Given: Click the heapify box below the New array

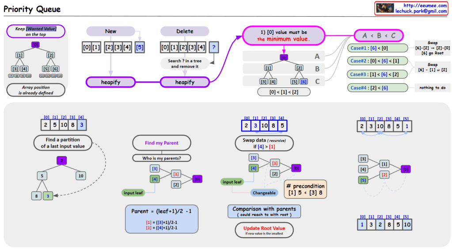Looking at the screenshot, I should point(110,82).
